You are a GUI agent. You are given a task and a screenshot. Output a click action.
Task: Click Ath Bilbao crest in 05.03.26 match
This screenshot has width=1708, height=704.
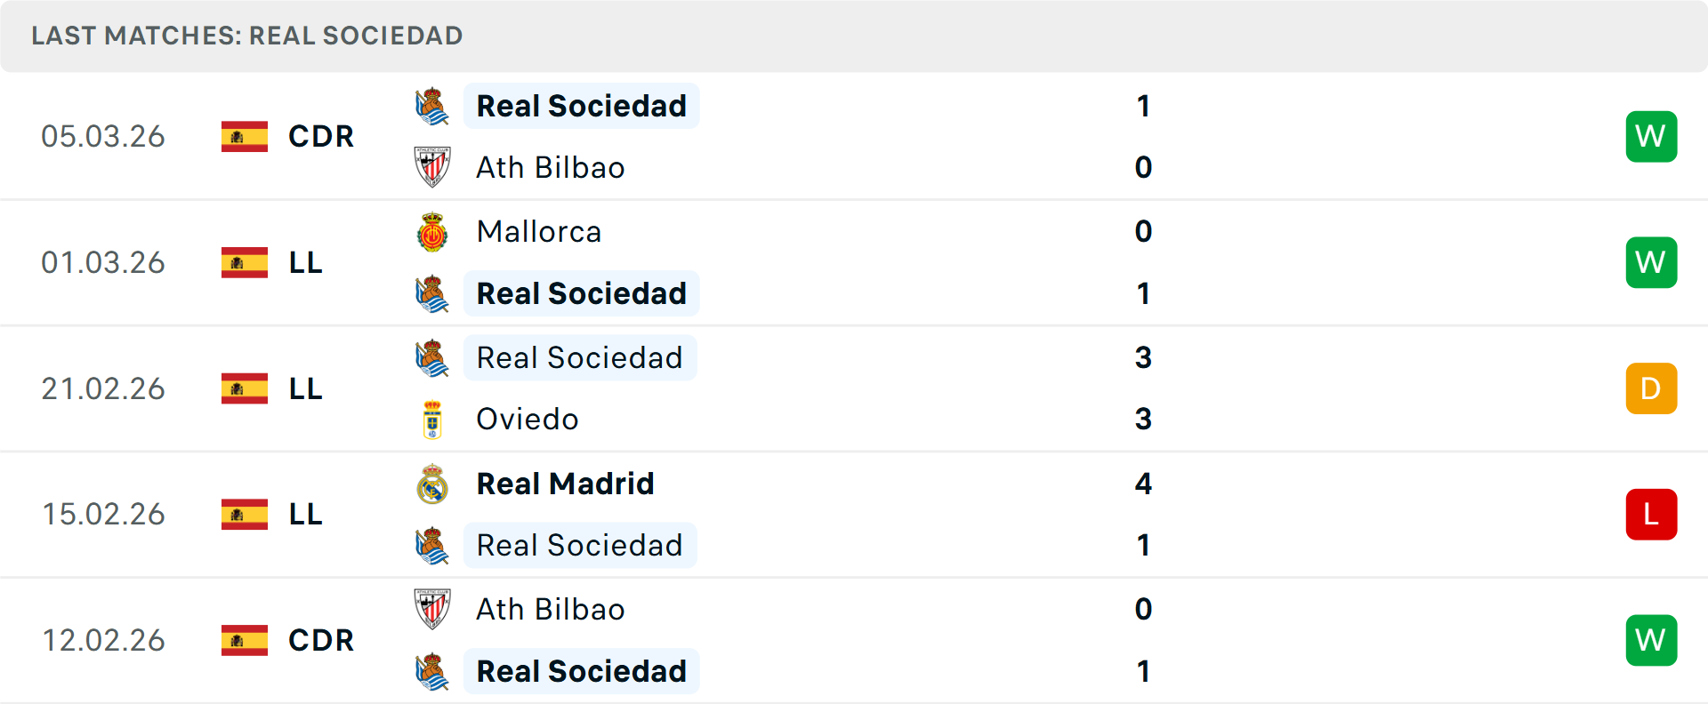[x=432, y=167]
